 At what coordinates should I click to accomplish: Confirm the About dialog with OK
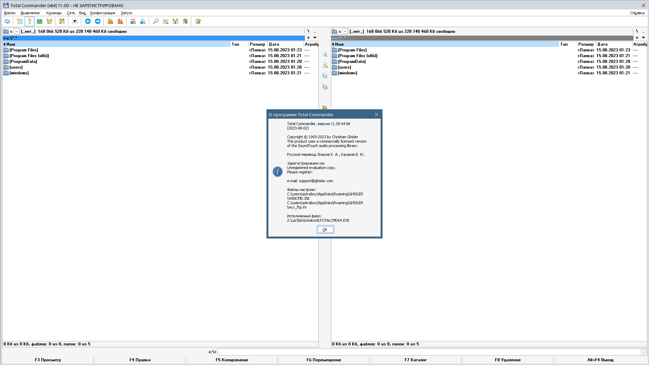pyautogui.click(x=325, y=229)
